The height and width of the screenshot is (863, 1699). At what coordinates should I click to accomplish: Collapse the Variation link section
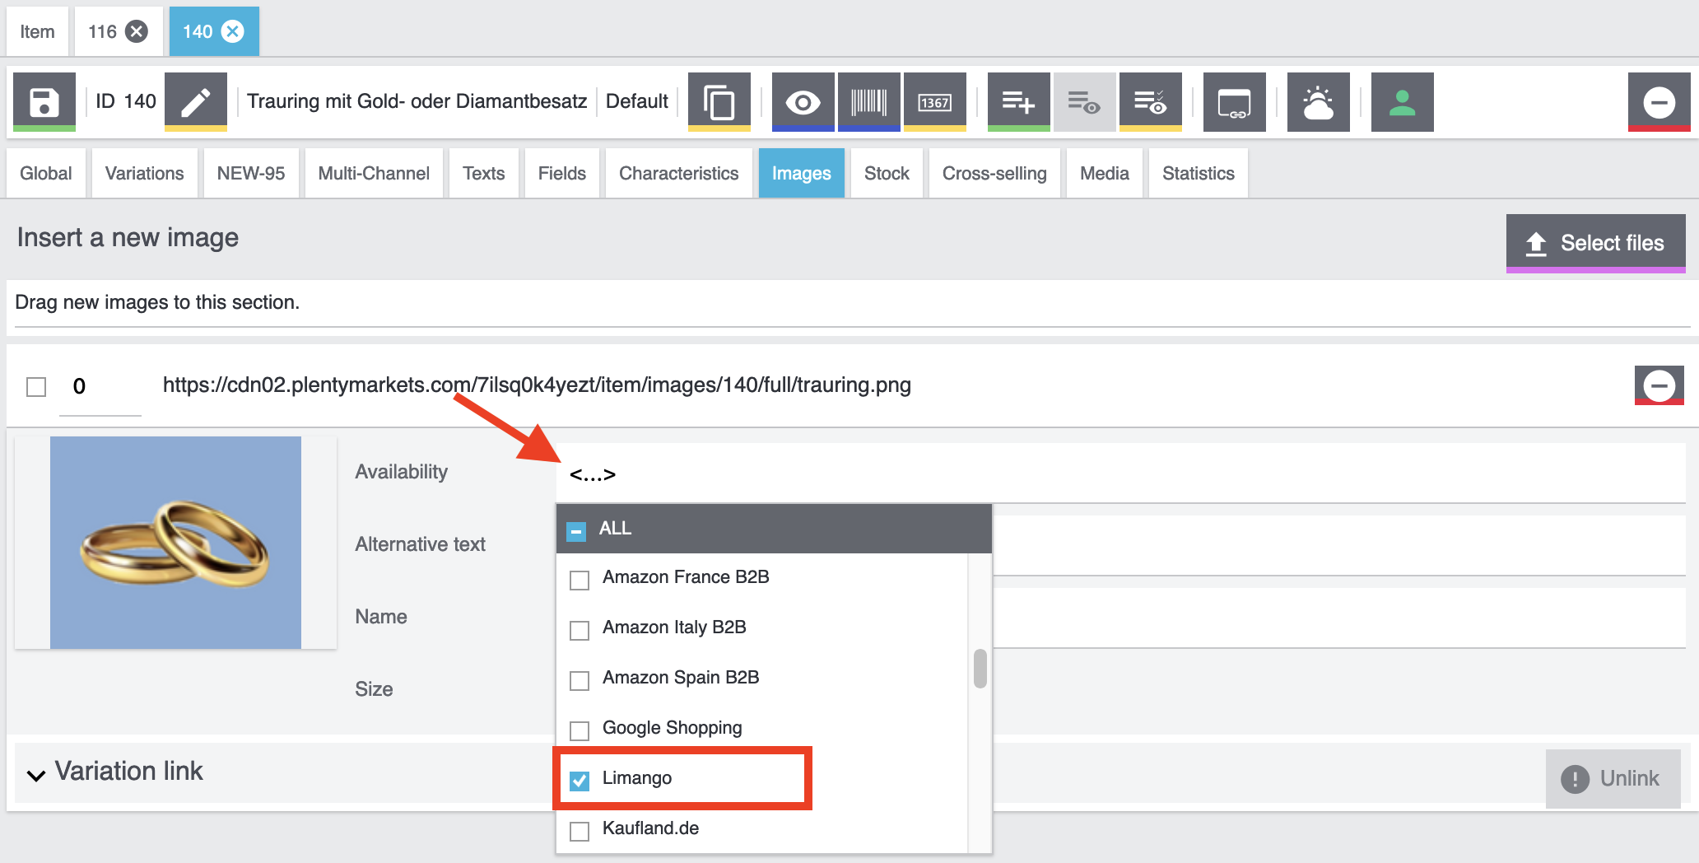click(x=36, y=774)
